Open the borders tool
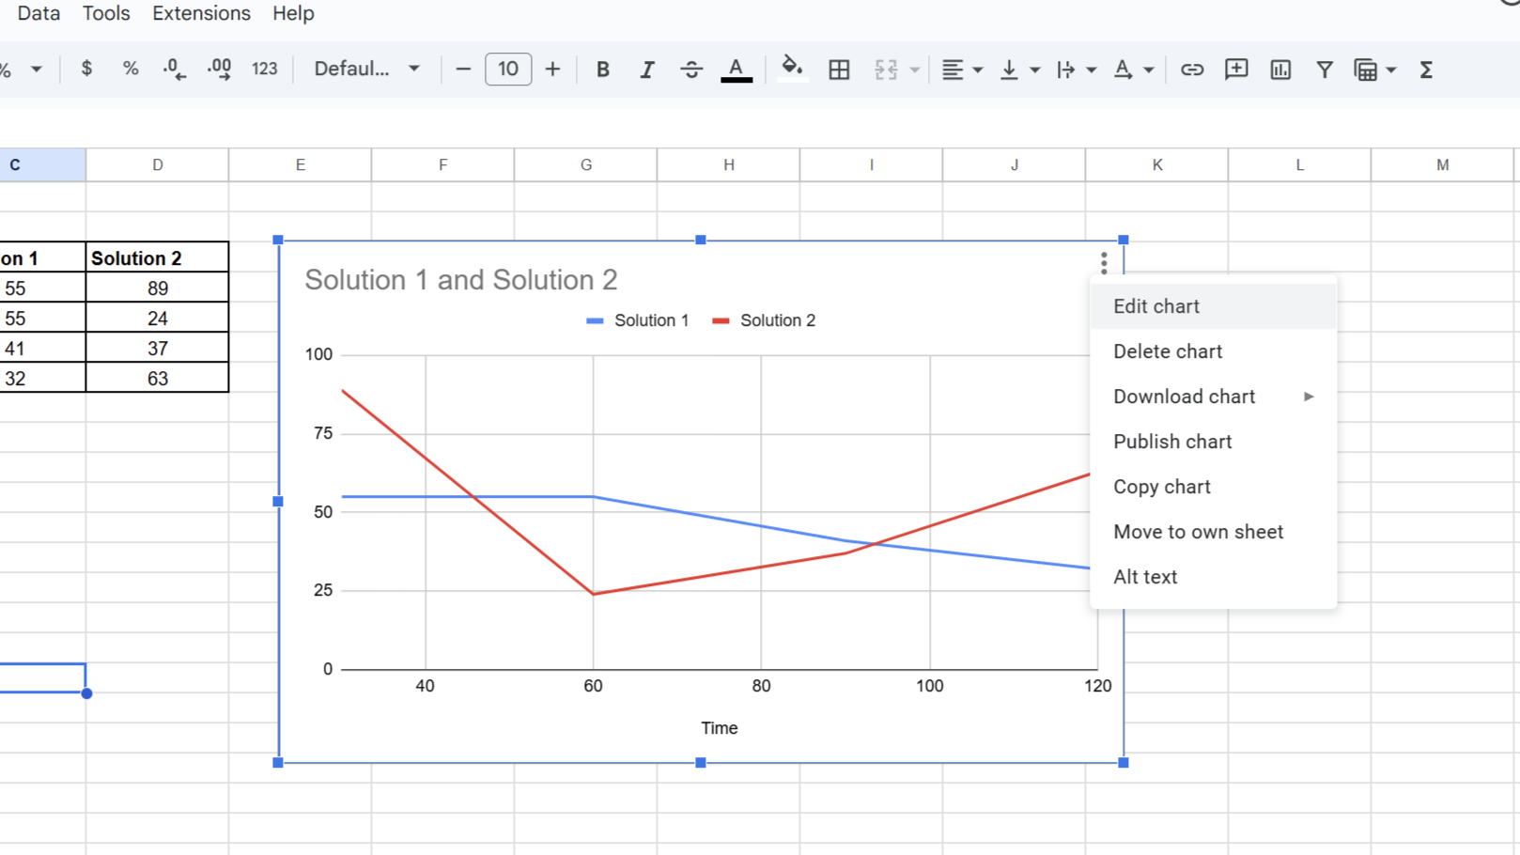The width and height of the screenshot is (1520, 855). [x=839, y=69]
